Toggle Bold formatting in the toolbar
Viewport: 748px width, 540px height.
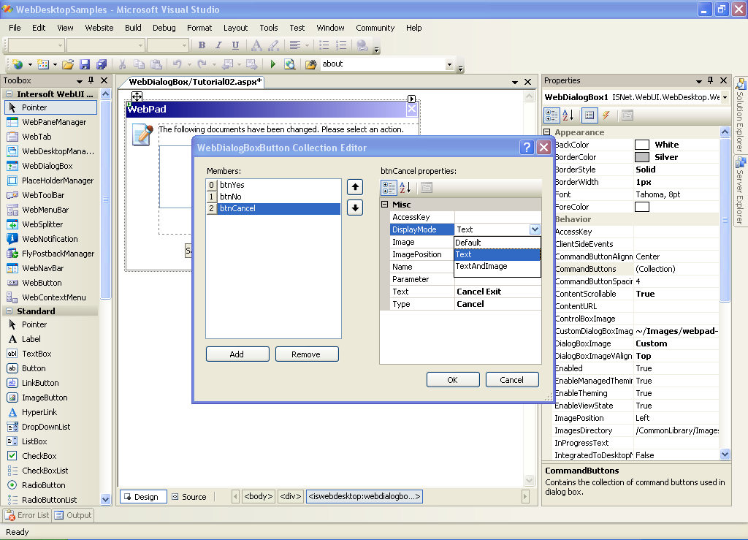[x=202, y=45]
